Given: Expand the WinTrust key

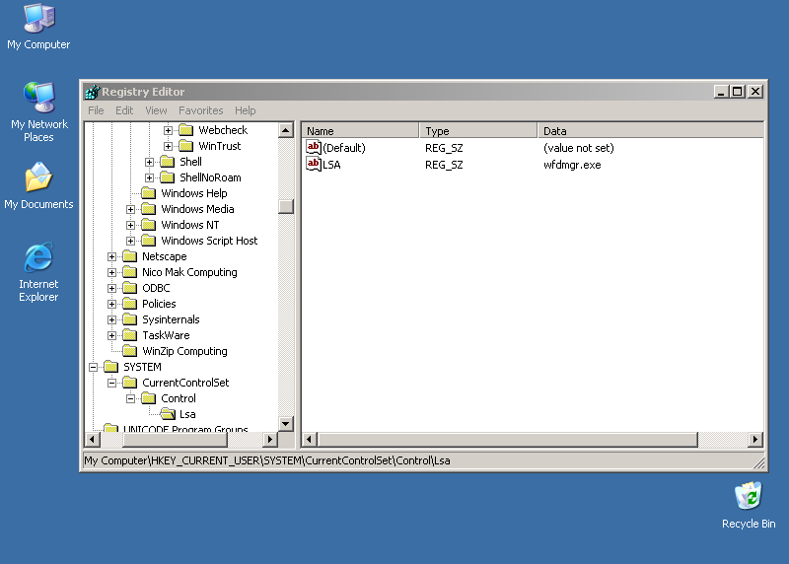Looking at the screenshot, I should click(168, 146).
